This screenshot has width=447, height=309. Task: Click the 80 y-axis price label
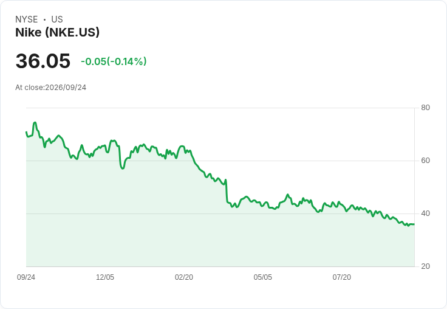(x=425, y=108)
